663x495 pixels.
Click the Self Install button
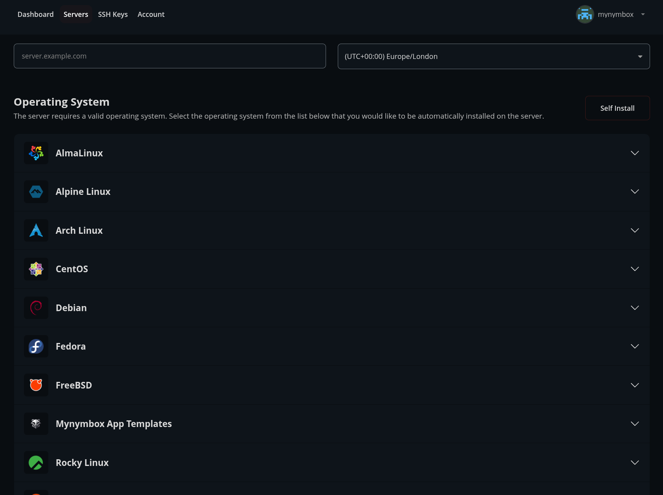point(617,108)
